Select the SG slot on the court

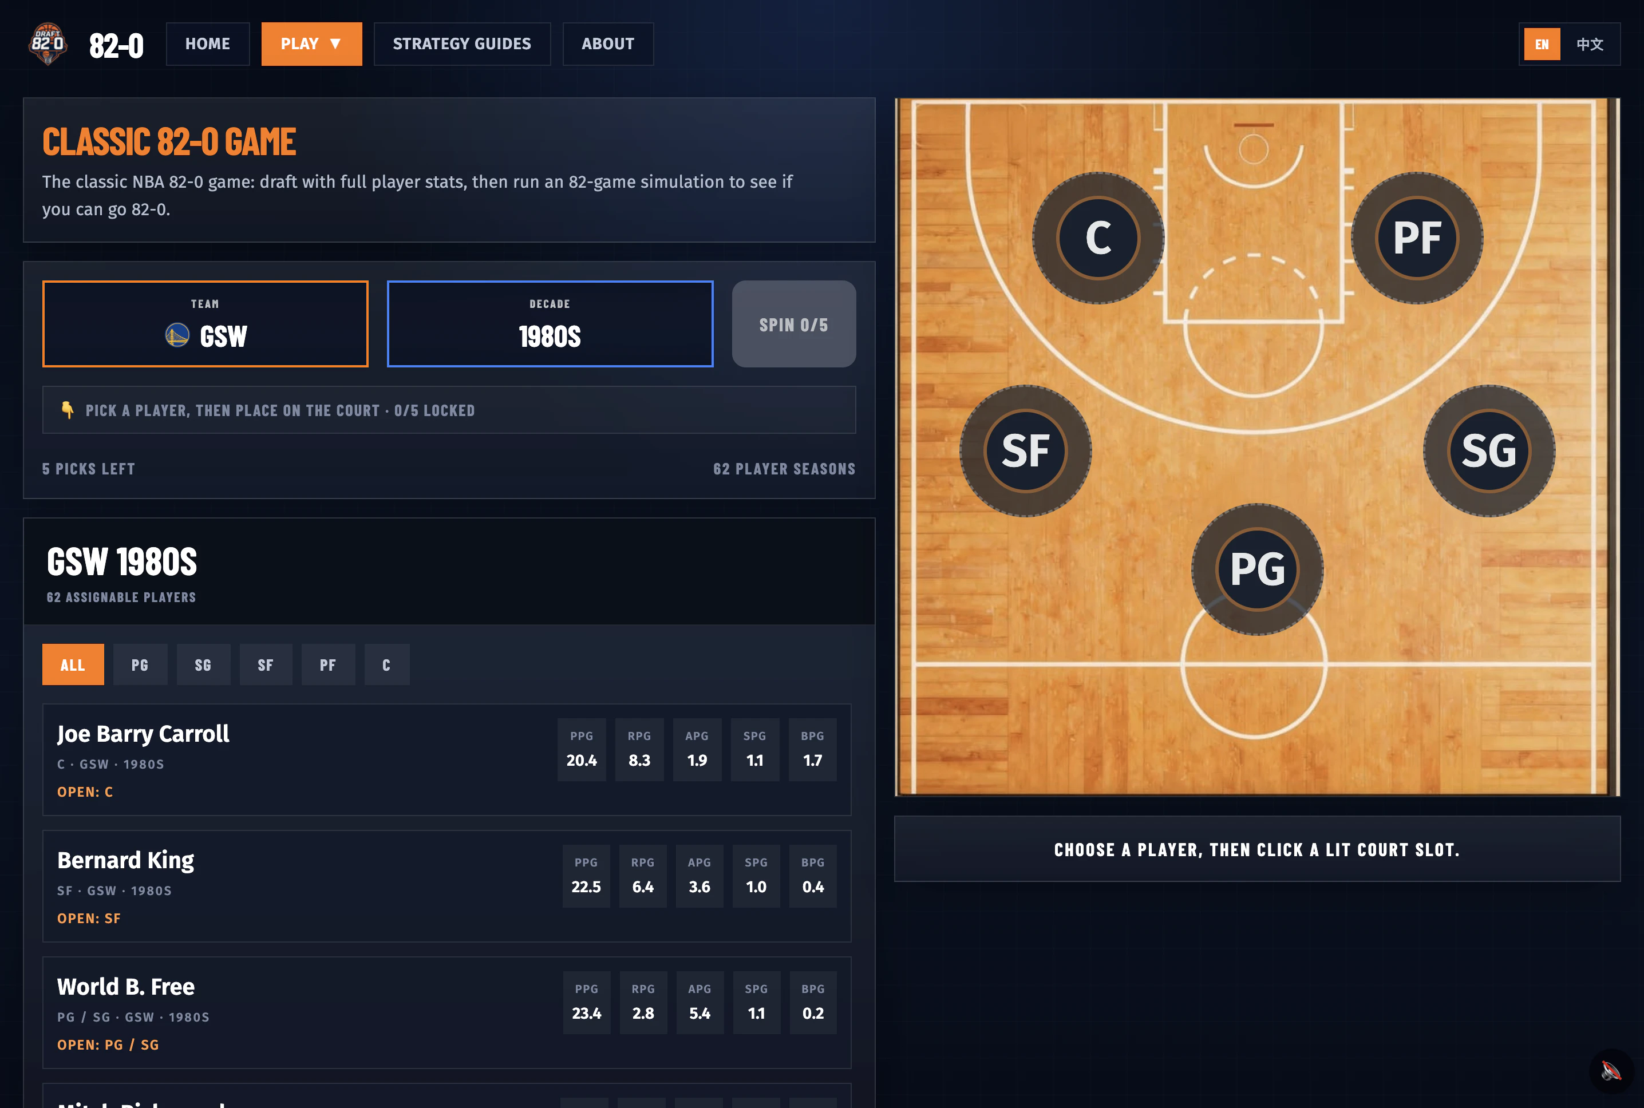[1489, 451]
